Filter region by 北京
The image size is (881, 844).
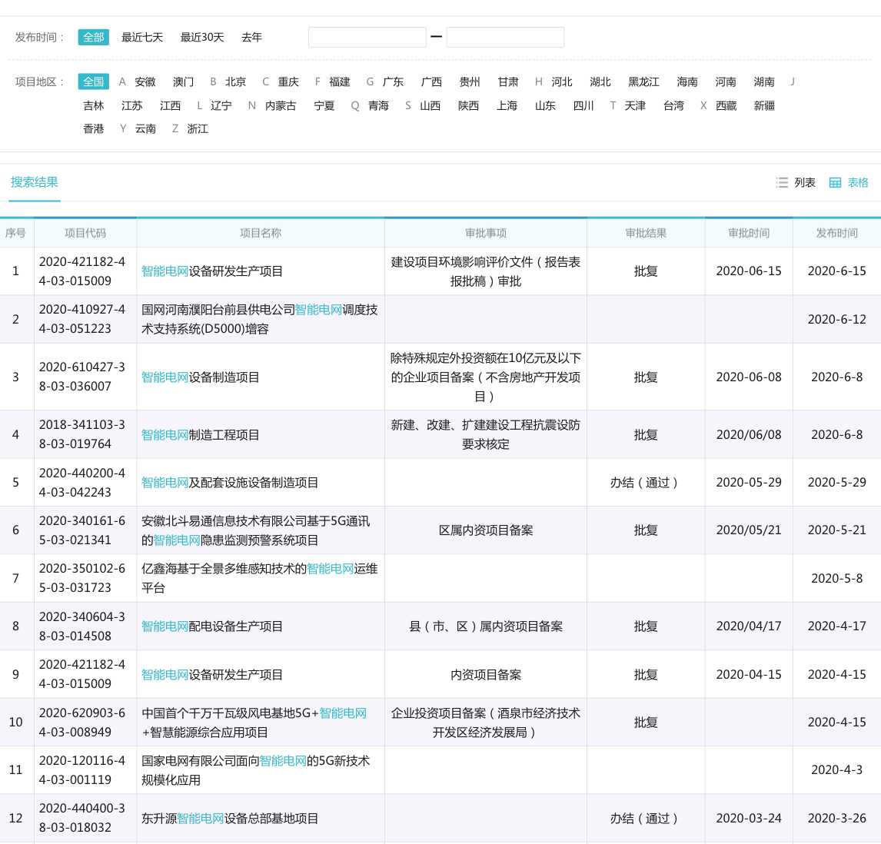[235, 82]
